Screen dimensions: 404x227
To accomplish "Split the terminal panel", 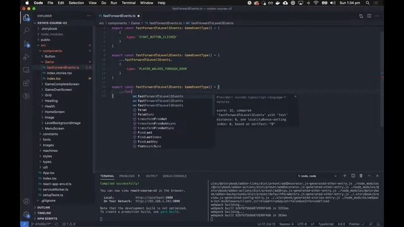I will (353, 176).
